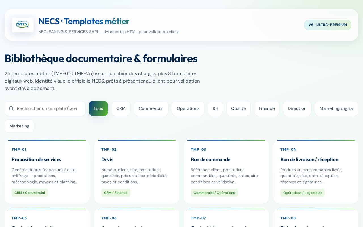Image resolution: width=363 pixels, height=227 pixels.
Task: Select the Tous filter
Action: [x=98, y=108]
